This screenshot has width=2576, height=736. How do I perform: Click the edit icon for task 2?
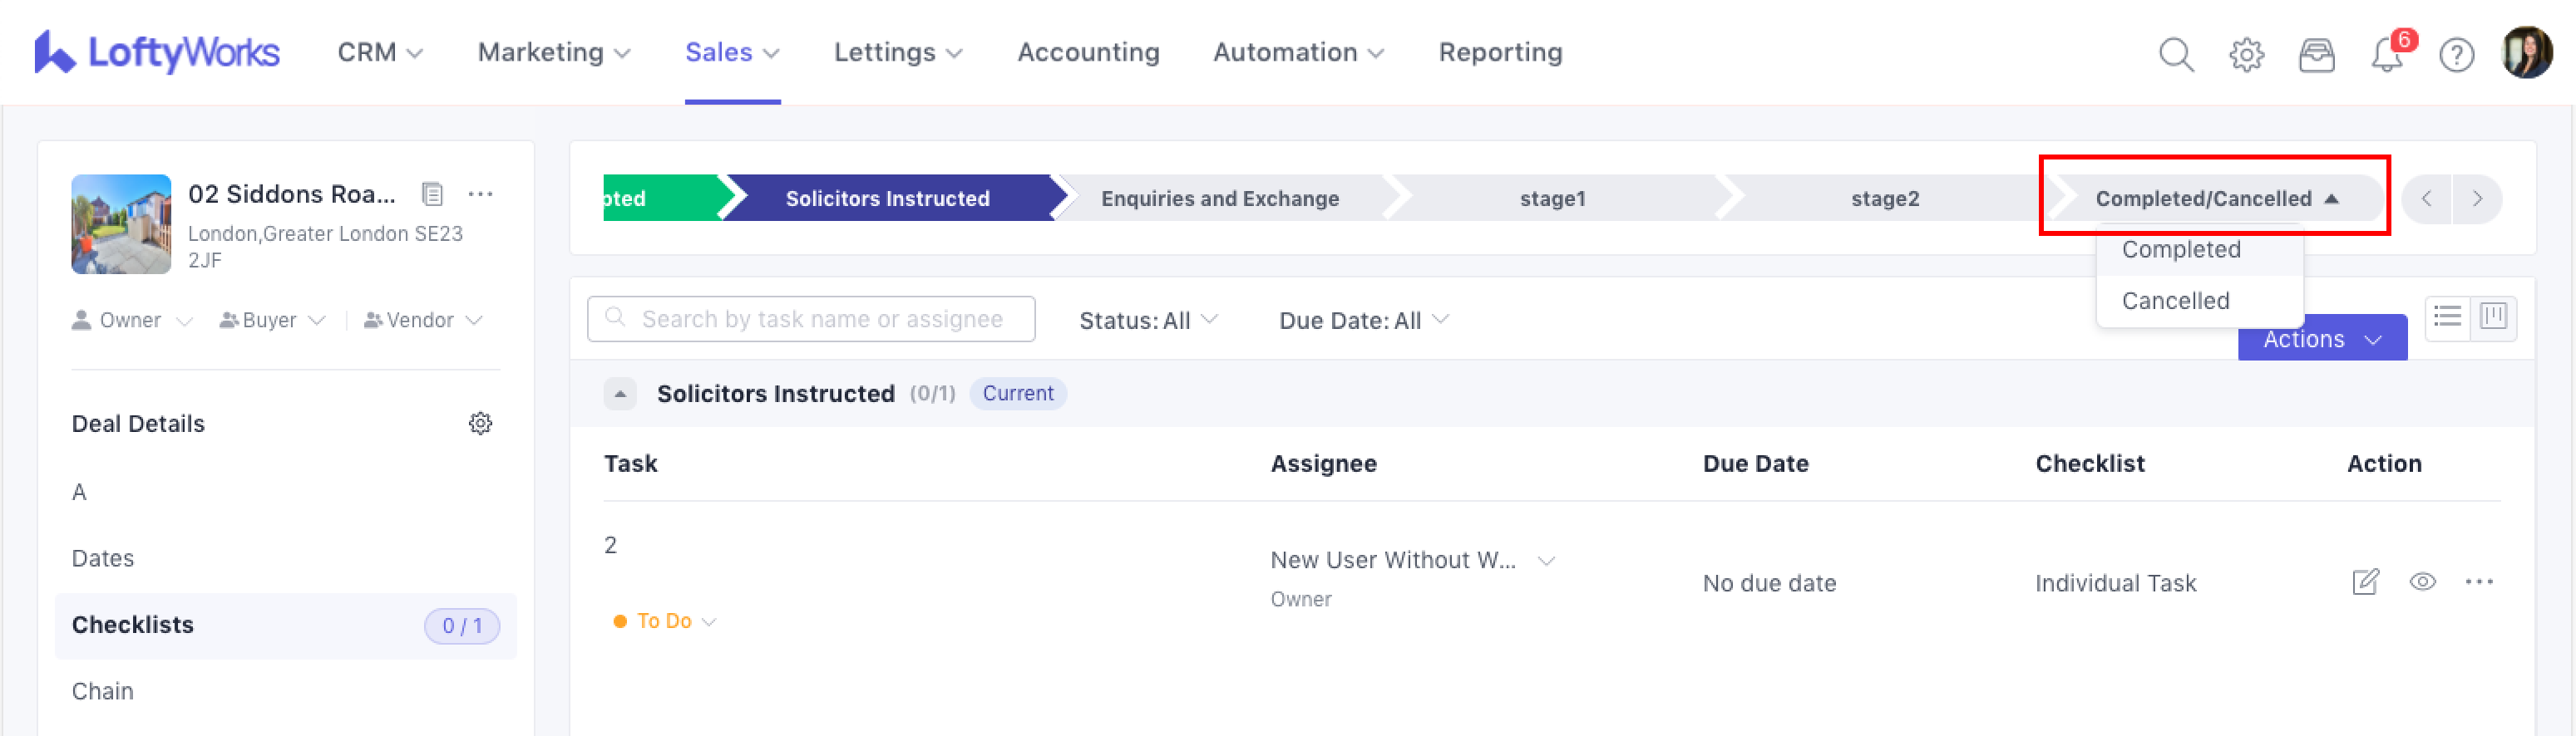click(2365, 581)
